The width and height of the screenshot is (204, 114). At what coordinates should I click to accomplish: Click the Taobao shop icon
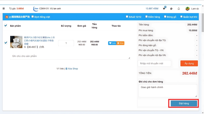[x=7, y=17]
